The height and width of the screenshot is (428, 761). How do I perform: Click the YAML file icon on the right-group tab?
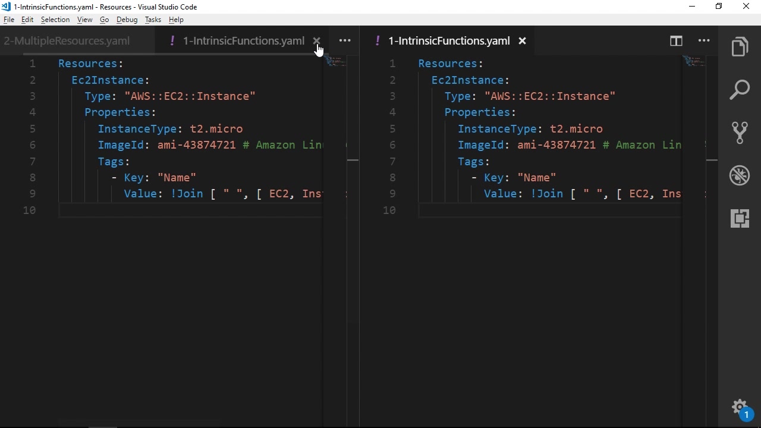click(x=378, y=40)
